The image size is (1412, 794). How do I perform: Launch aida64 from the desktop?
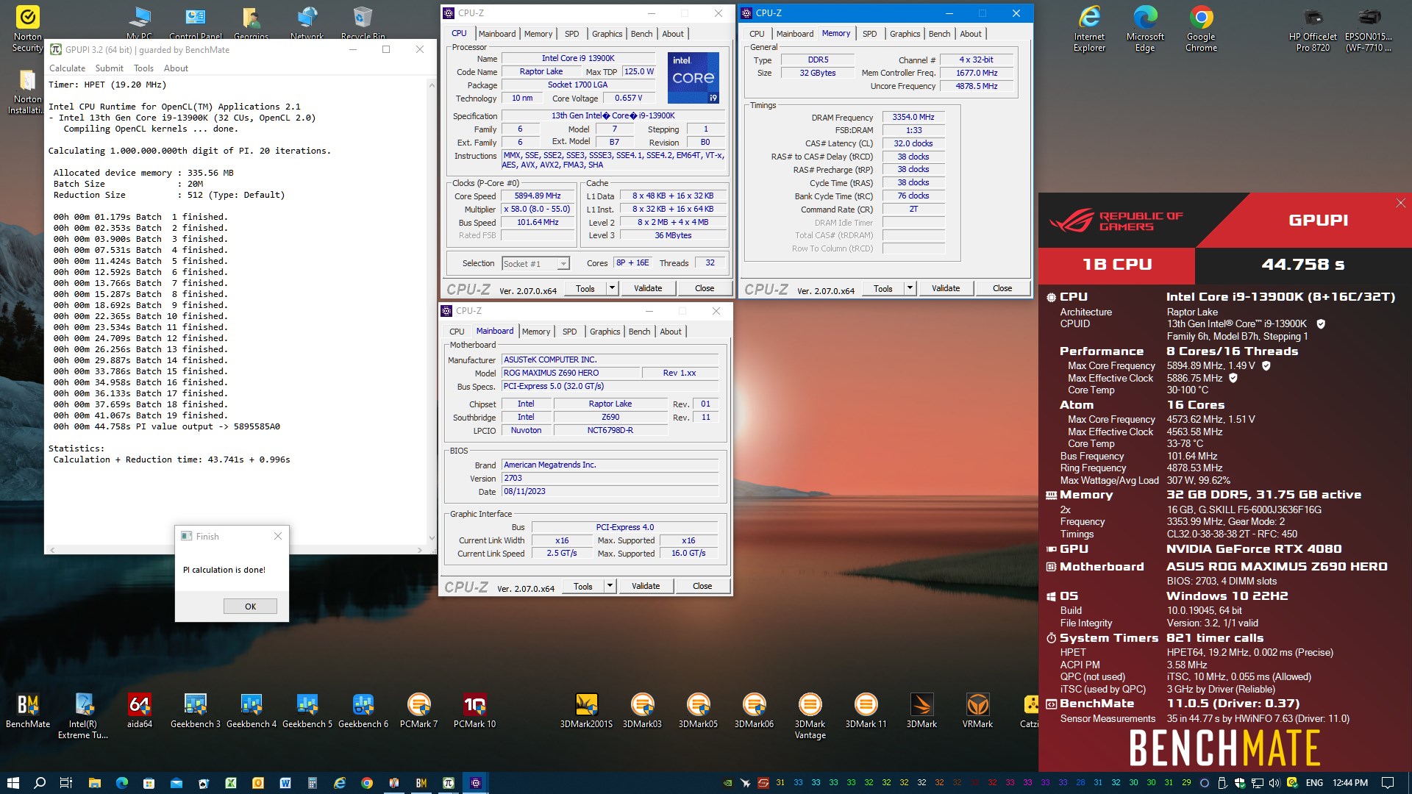pyautogui.click(x=140, y=710)
